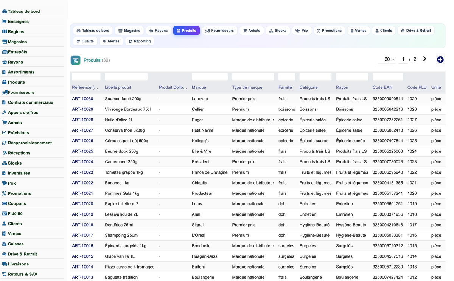Open product link ART-10014
The image size is (454, 281).
click(82, 267)
